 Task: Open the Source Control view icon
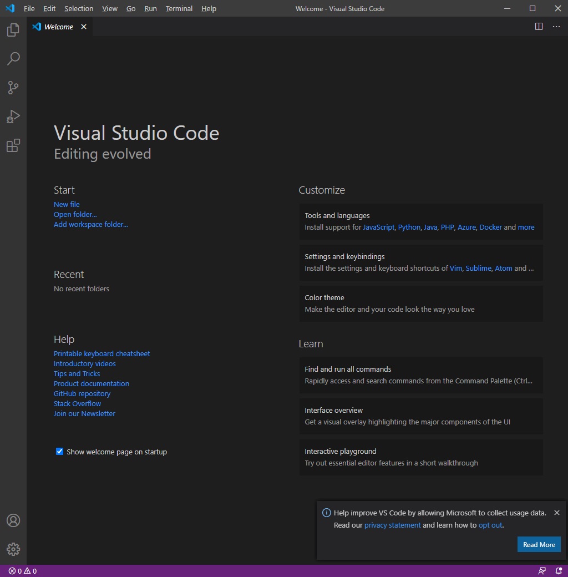point(13,88)
